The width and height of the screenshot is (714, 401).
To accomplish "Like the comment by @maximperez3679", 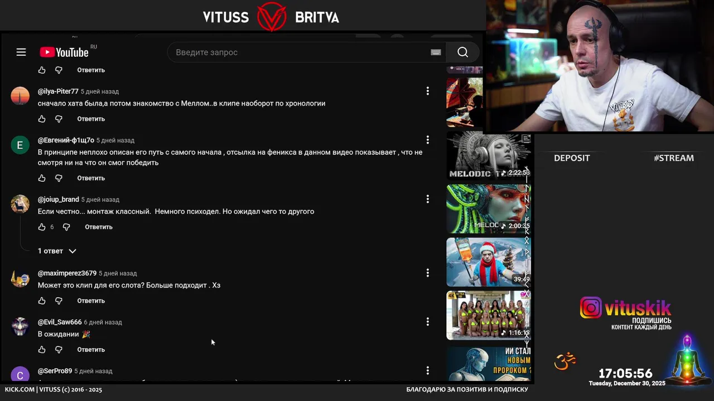I will point(42,301).
